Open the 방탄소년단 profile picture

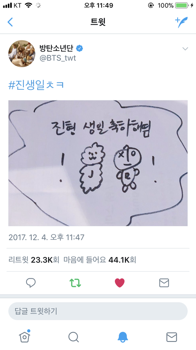point(22,54)
